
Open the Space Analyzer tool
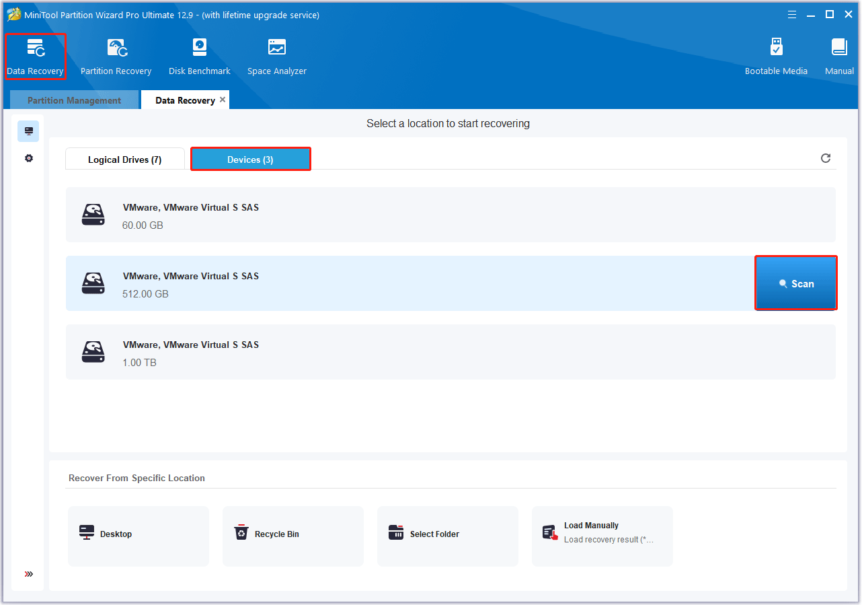point(277,57)
